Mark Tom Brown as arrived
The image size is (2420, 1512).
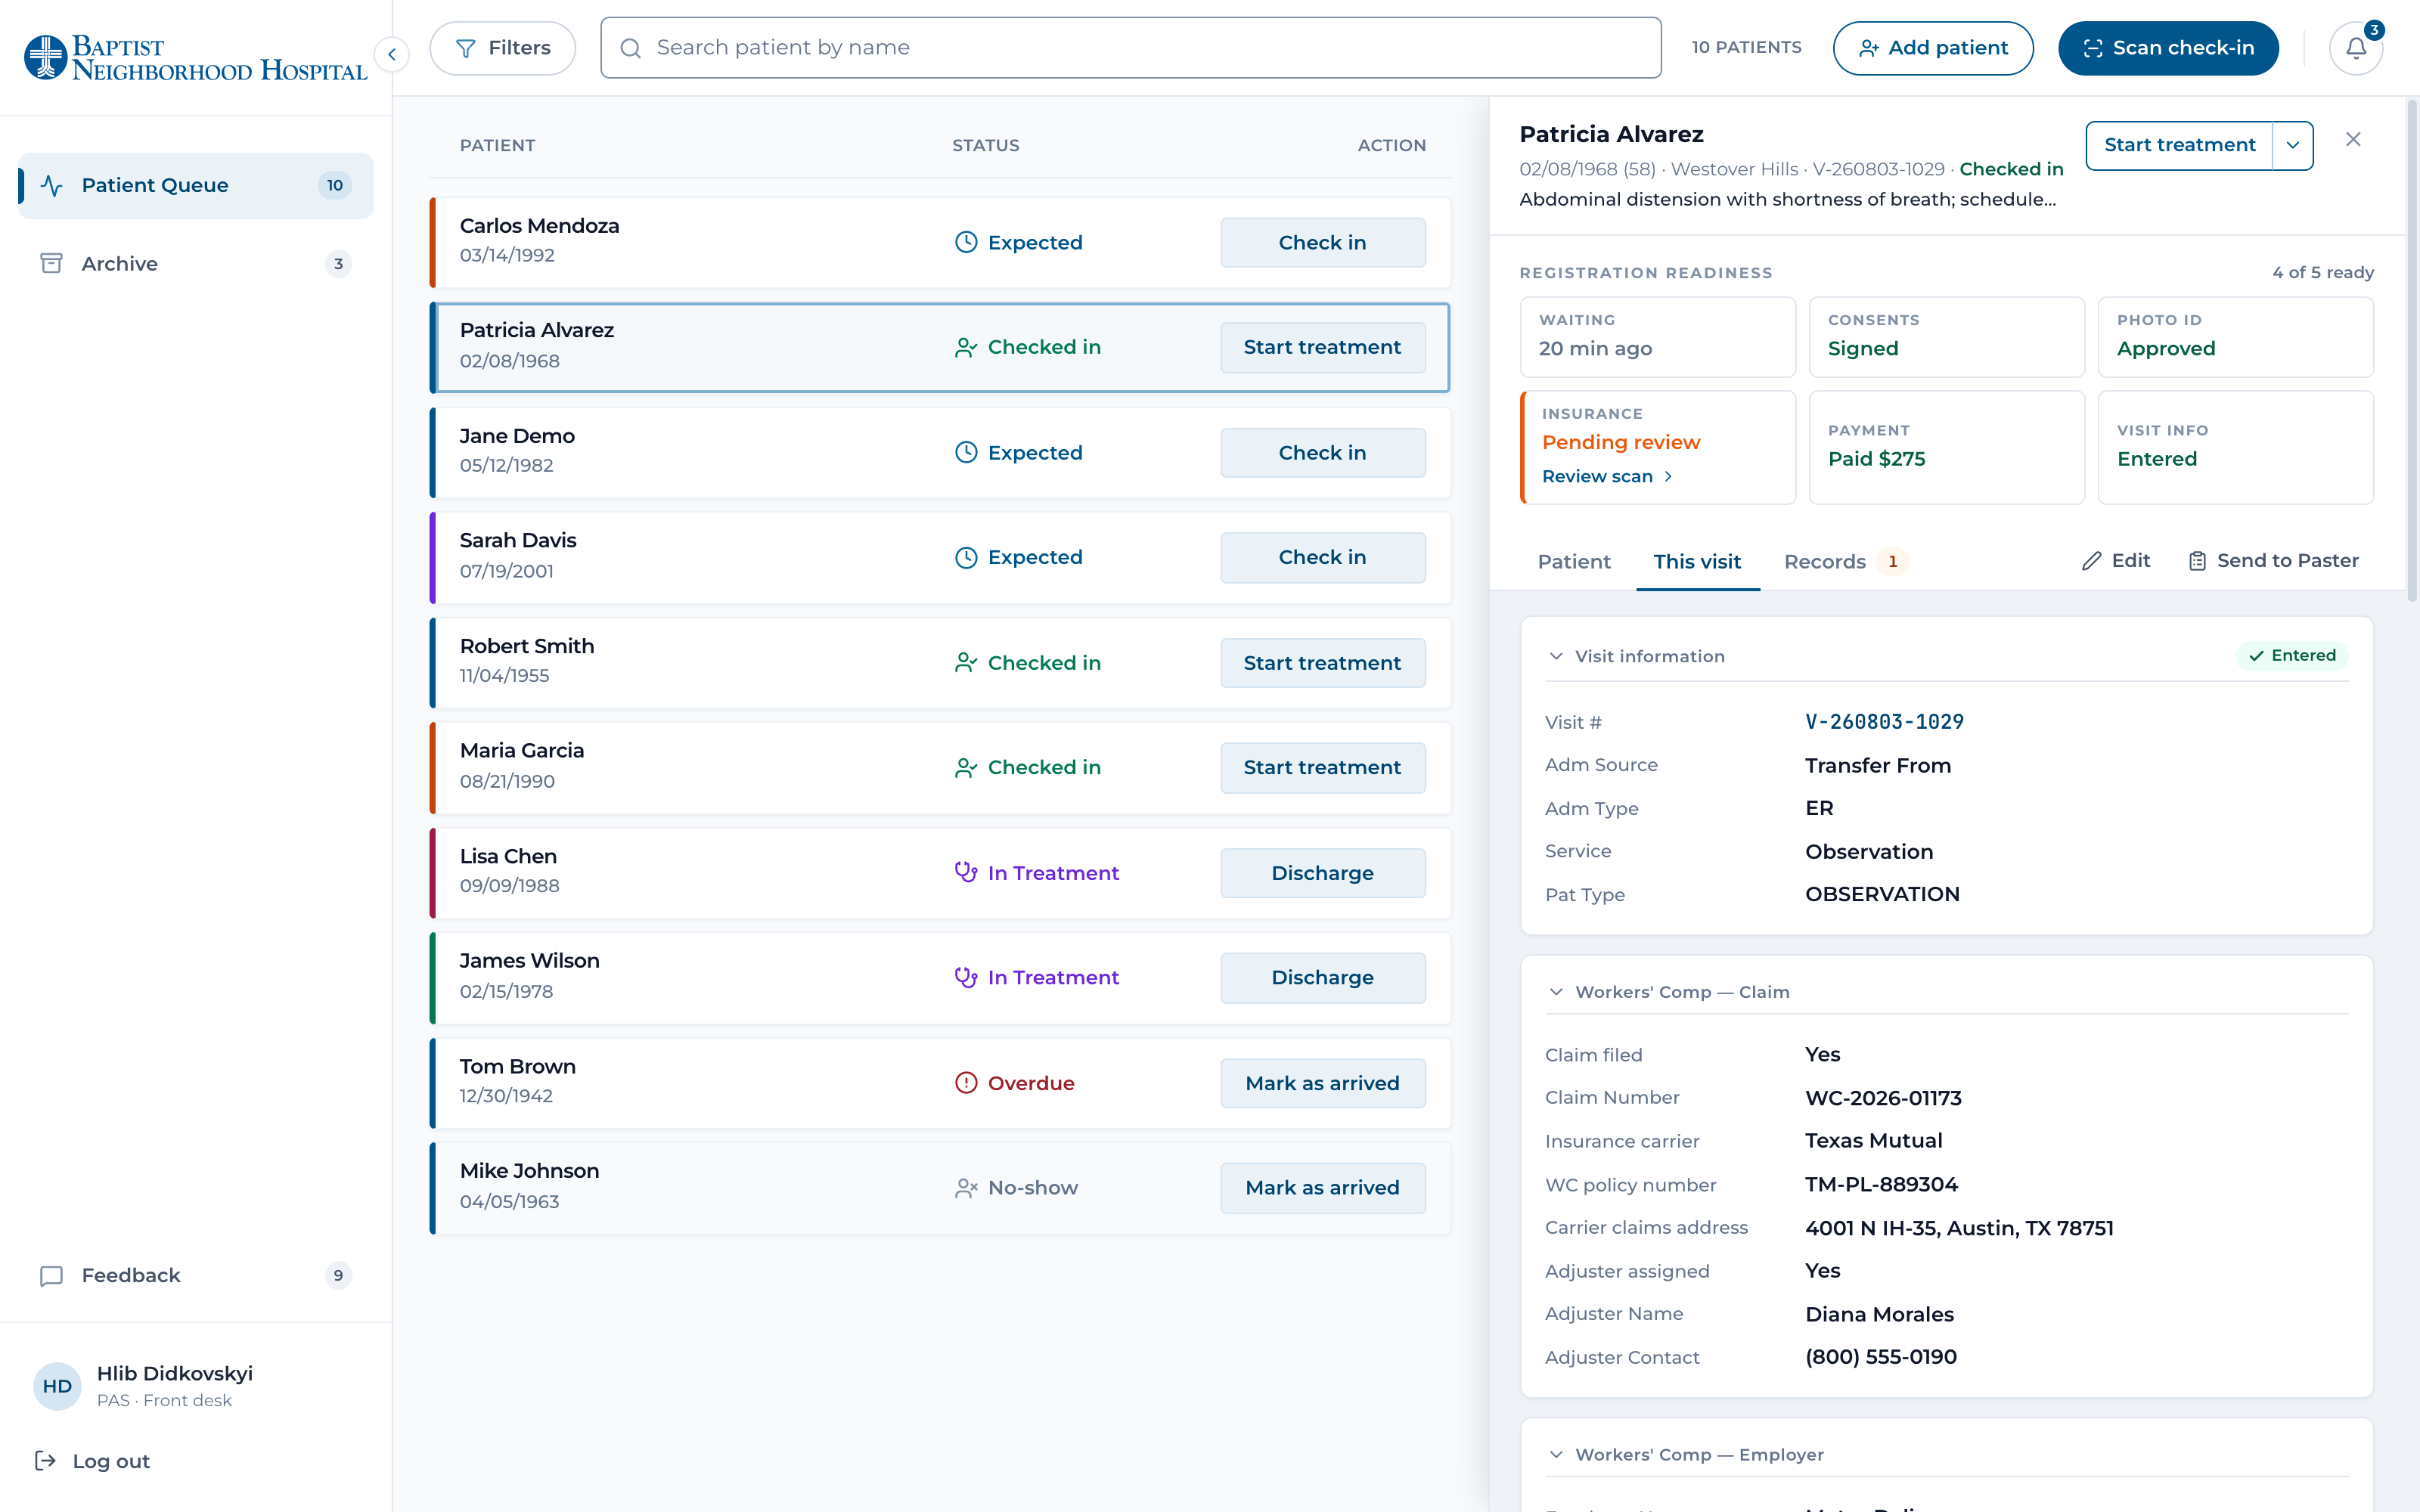[x=1322, y=1083]
